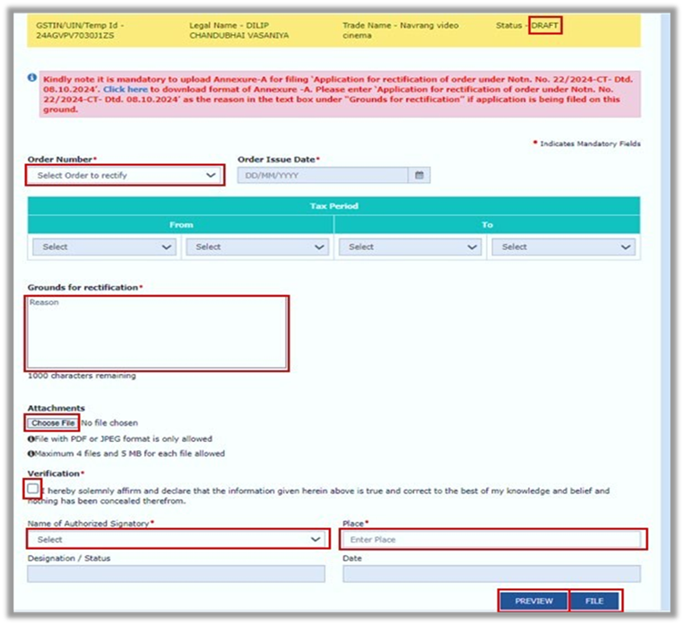Tick the Verification declaration checkbox

pyautogui.click(x=33, y=489)
